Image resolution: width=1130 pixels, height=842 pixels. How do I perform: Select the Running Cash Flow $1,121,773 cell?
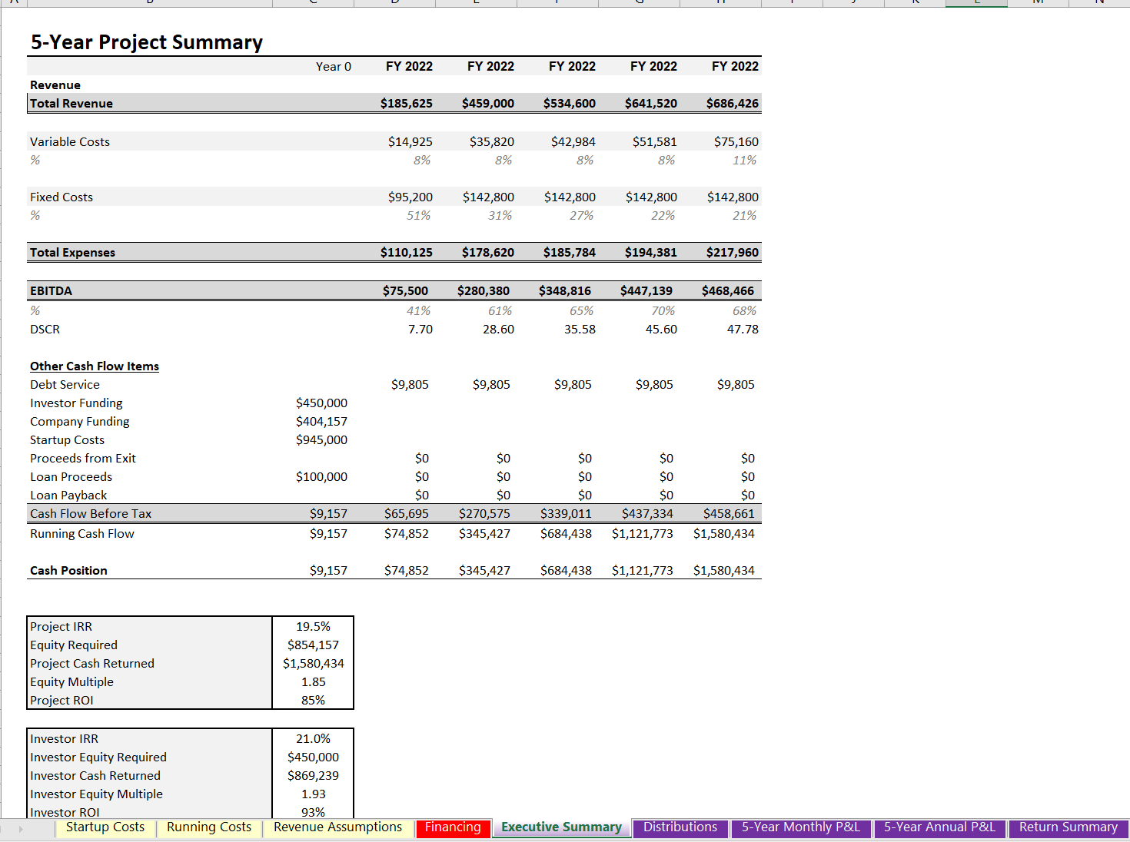coord(643,534)
